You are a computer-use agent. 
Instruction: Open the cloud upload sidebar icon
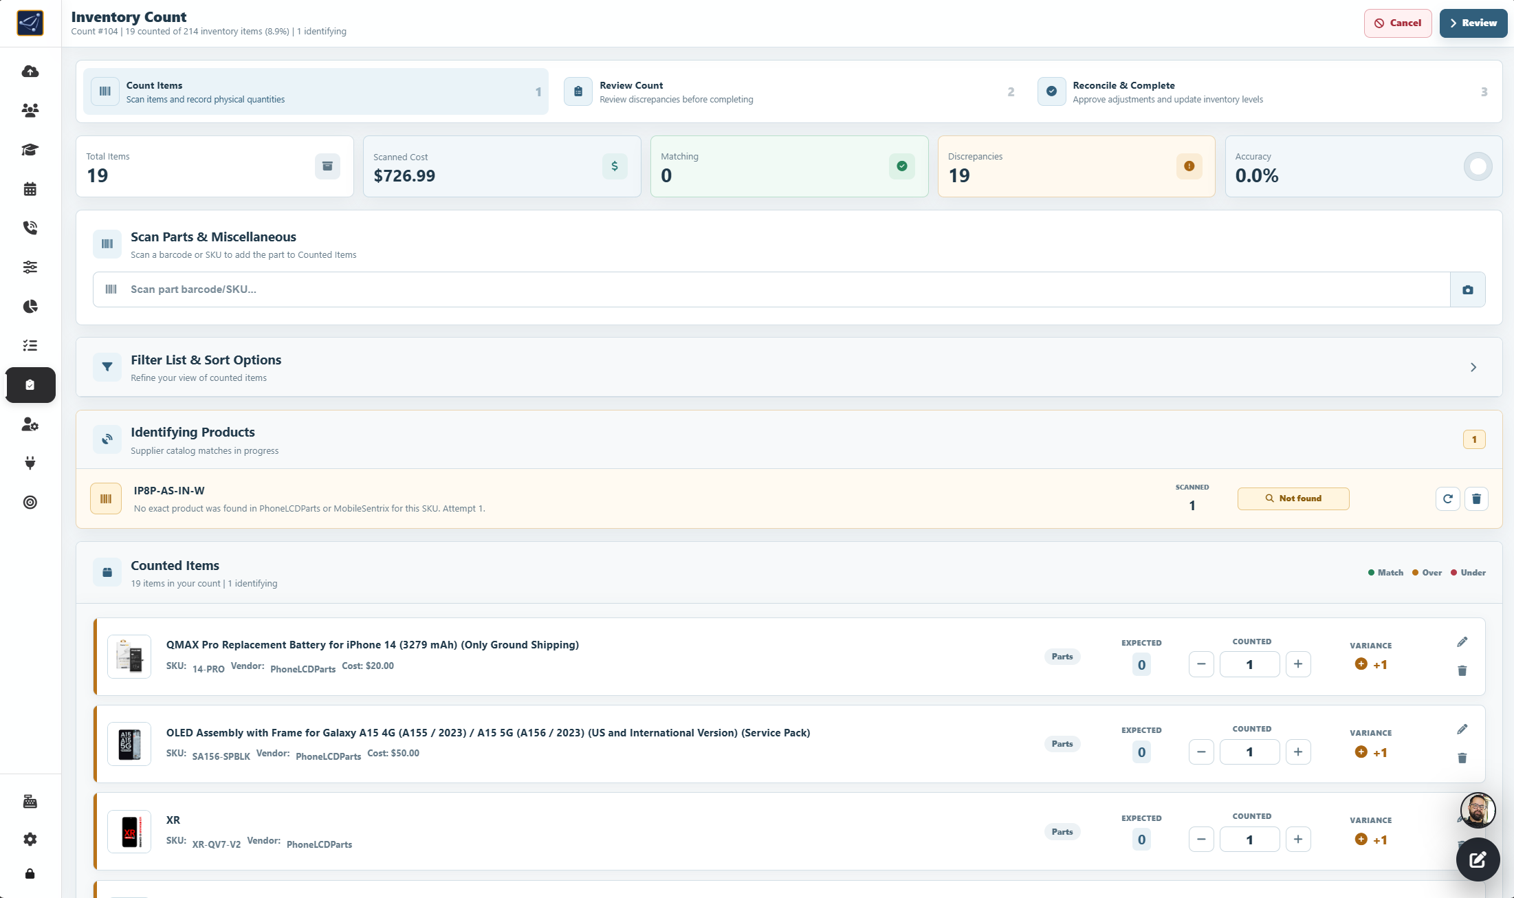30,71
